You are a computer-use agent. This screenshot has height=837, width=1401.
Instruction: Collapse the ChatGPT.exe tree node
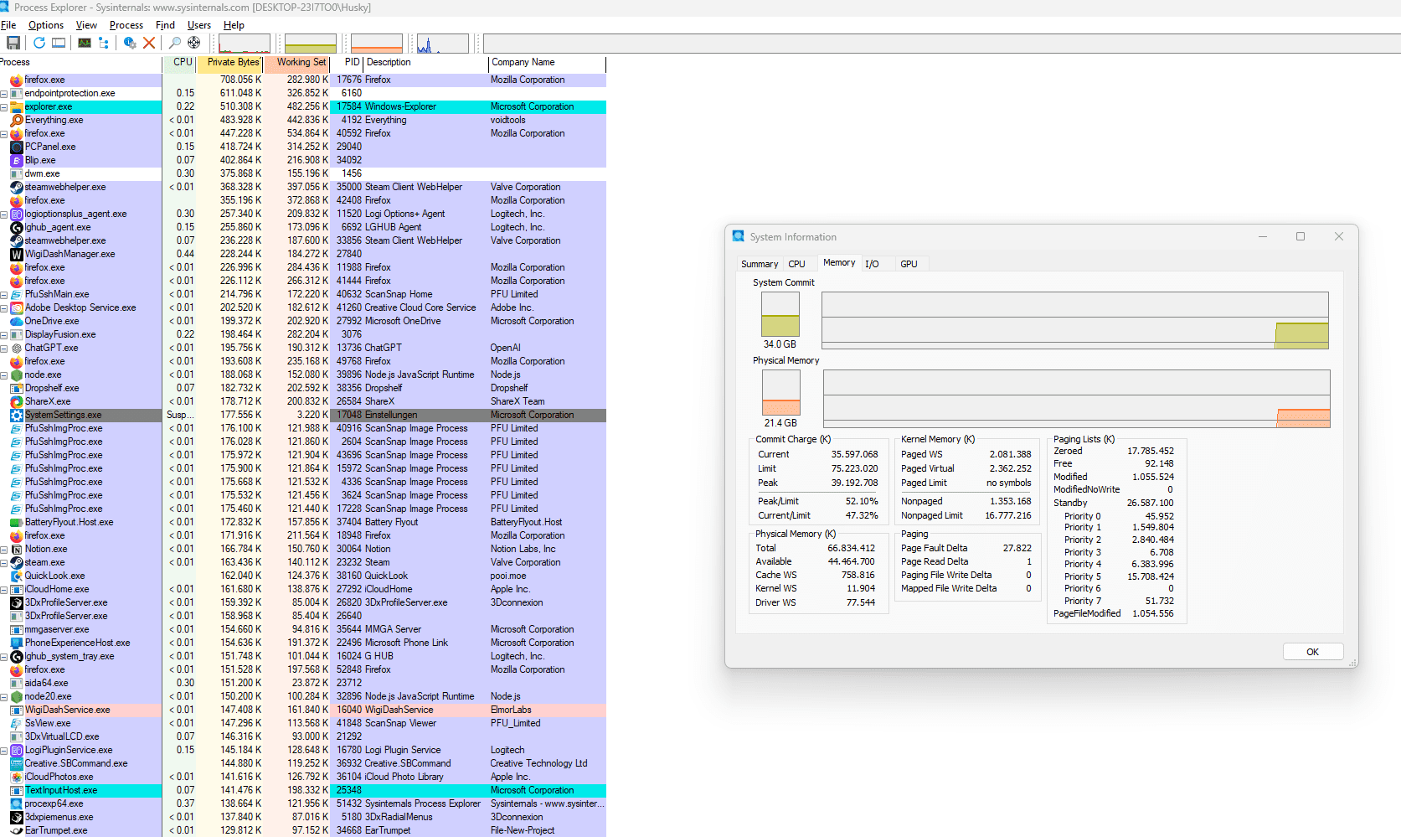click(x=3, y=349)
